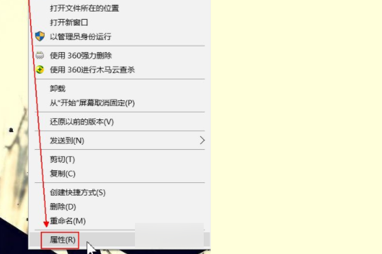This screenshot has height=254, width=382.
Task: Click the administrator shield icon
Action: pyautogui.click(x=39, y=36)
